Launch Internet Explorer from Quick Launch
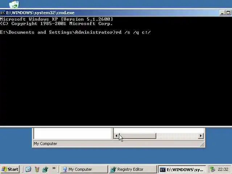 pyautogui.click(x=28, y=169)
